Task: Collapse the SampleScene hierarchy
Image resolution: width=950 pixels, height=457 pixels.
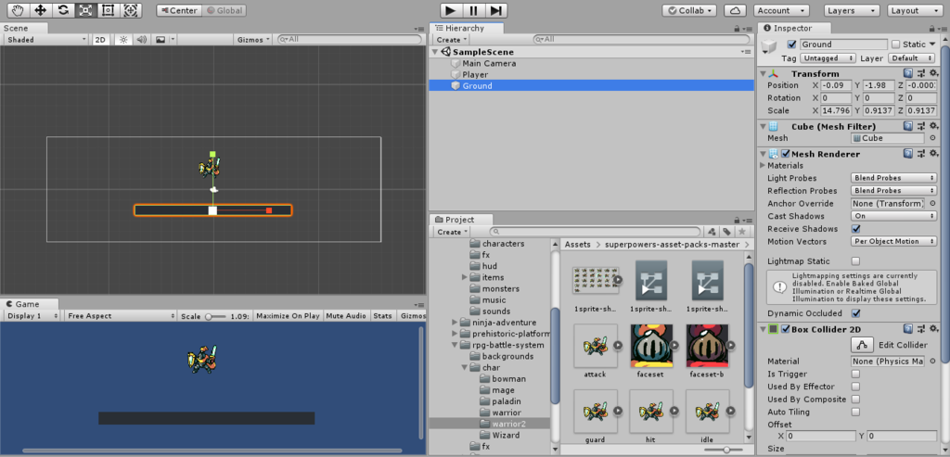Action: tap(434, 52)
